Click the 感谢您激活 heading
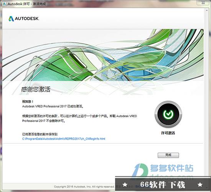The width and height of the screenshot is (211, 192). 36,89
